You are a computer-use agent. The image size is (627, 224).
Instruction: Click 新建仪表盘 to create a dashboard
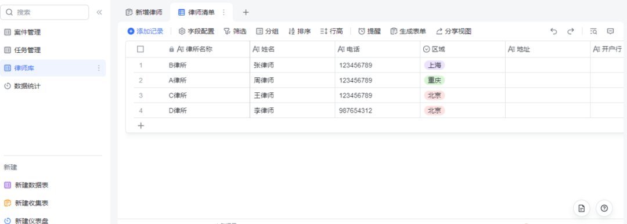point(26,221)
